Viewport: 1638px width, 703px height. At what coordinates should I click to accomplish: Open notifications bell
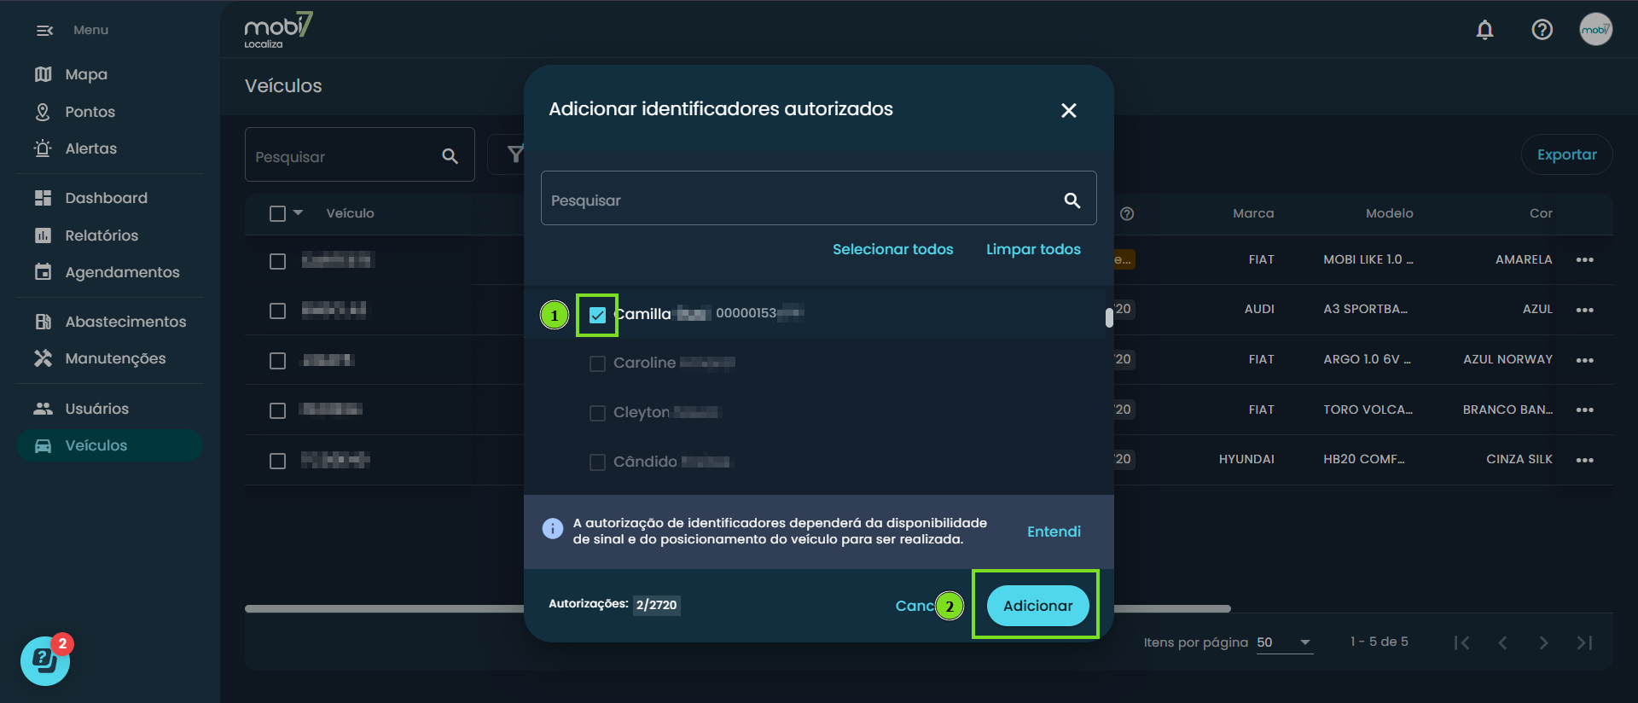(x=1484, y=30)
